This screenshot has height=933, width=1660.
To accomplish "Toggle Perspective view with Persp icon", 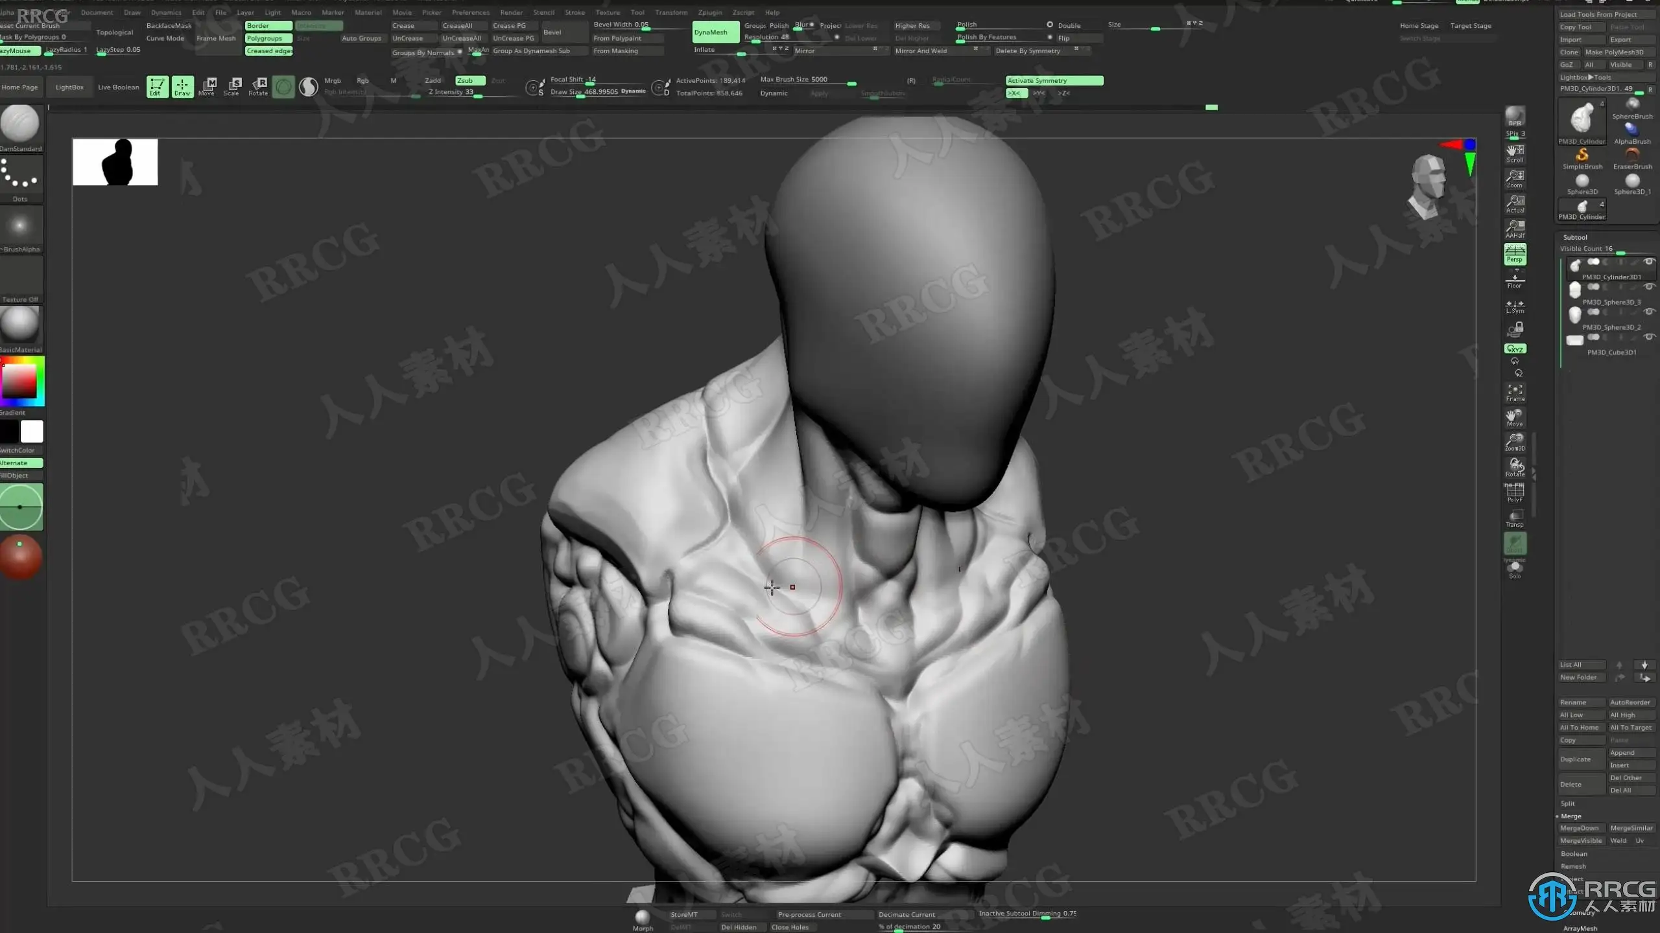I will pos(1515,254).
